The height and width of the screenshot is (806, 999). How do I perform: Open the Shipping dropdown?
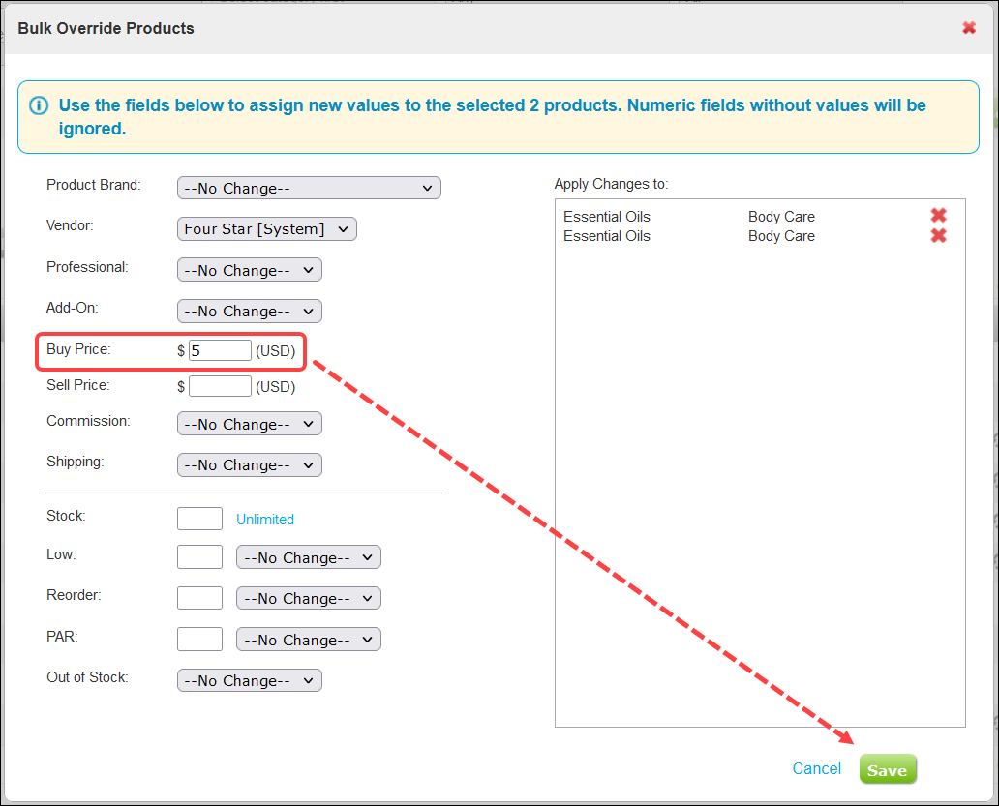tap(249, 464)
